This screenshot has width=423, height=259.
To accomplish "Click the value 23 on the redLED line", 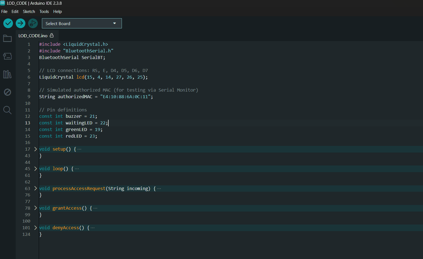I will click(92, 136).
